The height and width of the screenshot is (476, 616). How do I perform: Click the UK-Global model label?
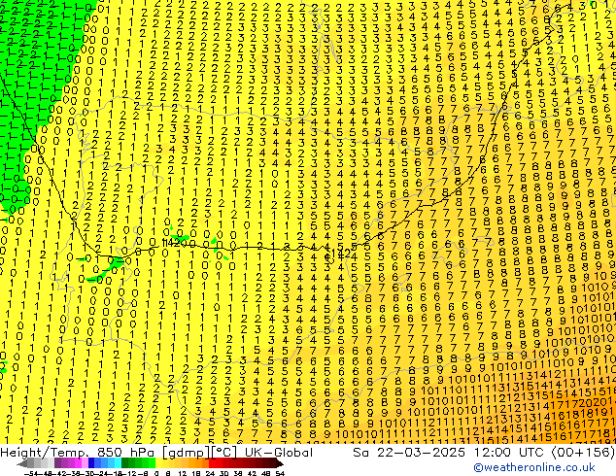point(279,453)
